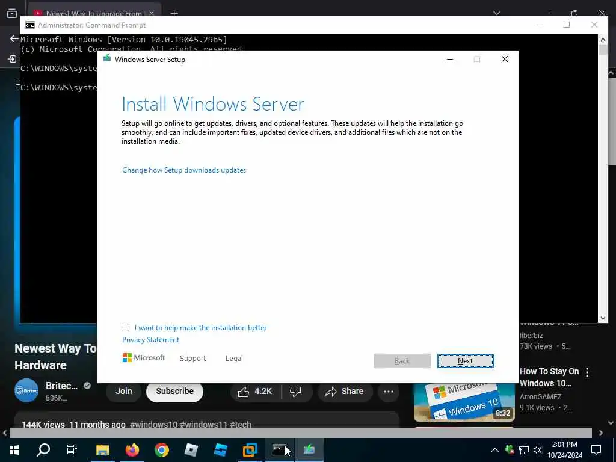The image size is (616, 462).
Task: Open the Windows 10 video thumbnail
Action: point(464,402)
